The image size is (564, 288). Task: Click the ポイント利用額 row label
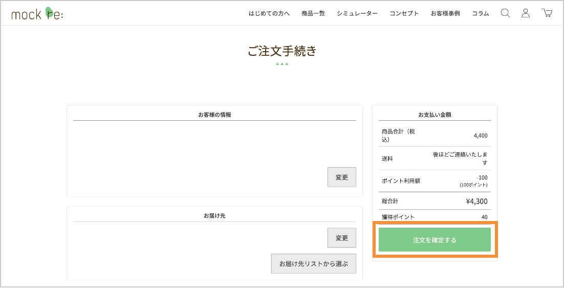click(401, 181)
